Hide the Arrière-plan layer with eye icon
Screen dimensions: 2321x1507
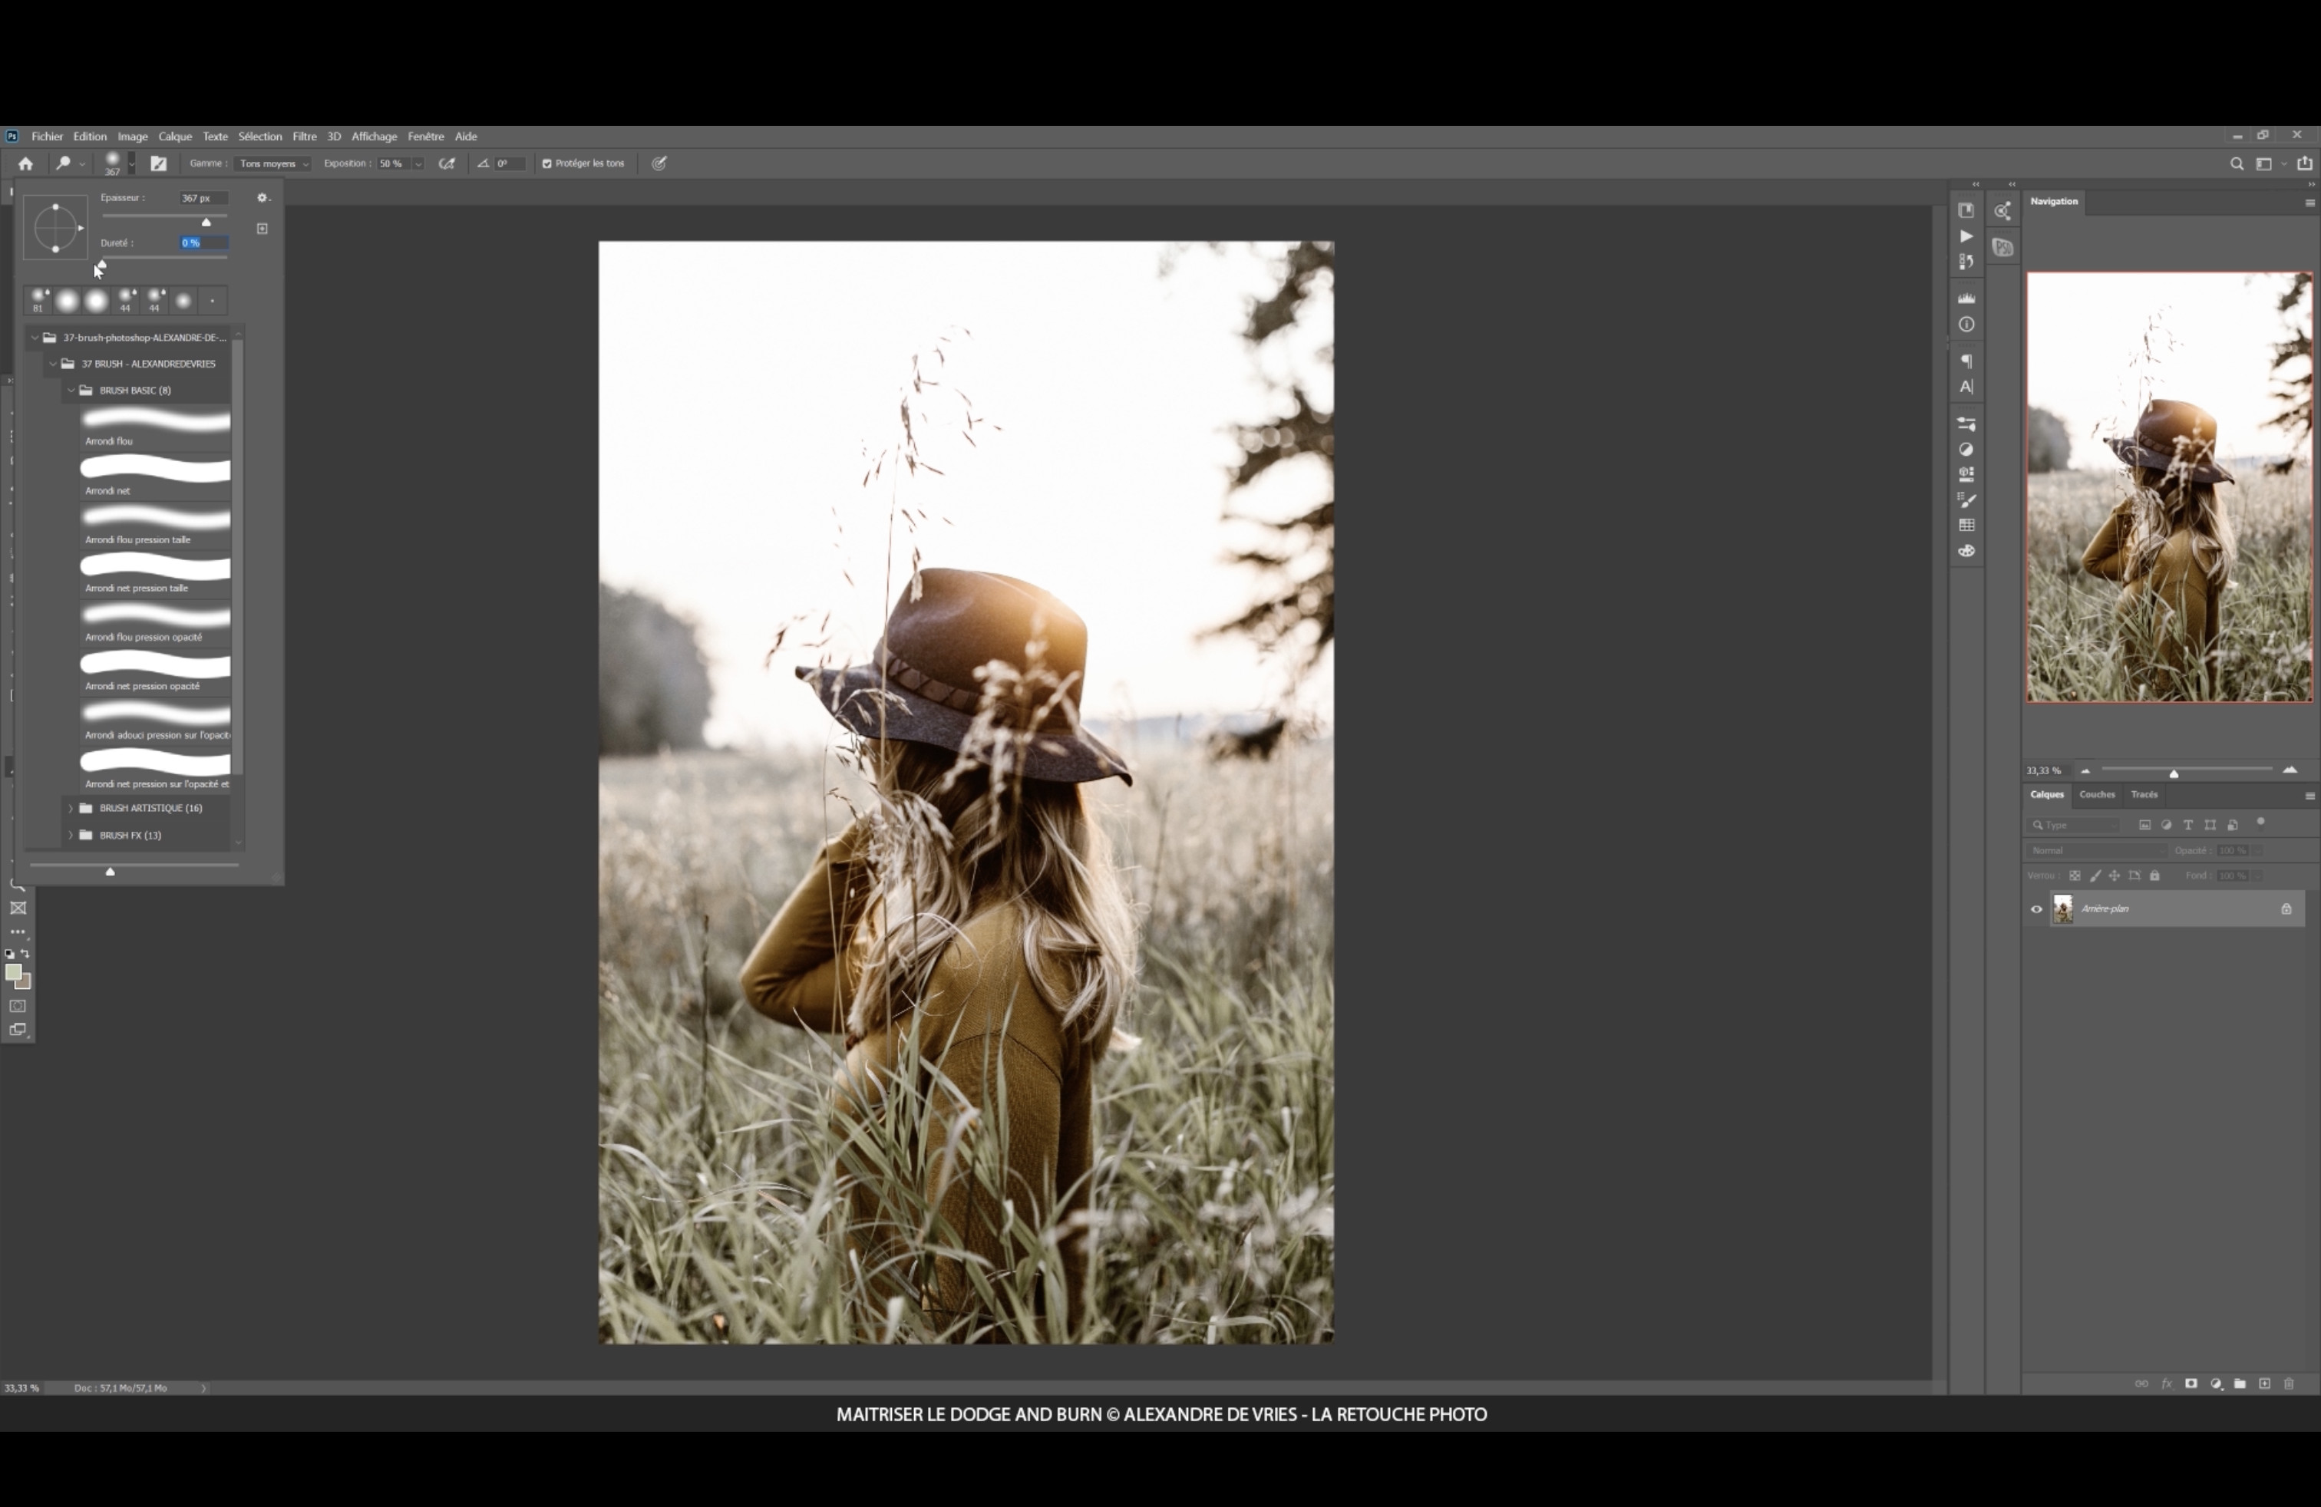2036,909
